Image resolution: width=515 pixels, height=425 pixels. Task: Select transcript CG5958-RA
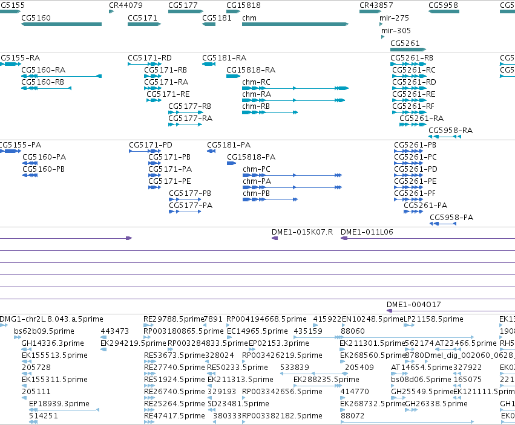click(x=445, y=137)
